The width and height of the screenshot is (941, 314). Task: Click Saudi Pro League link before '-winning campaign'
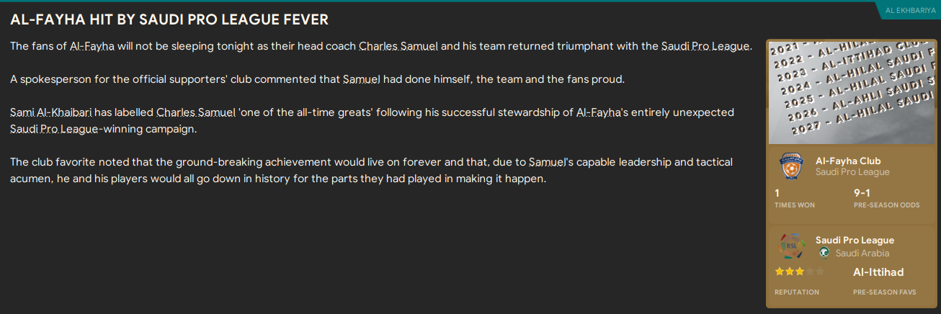pyautogui.click(x=53, y=129)
